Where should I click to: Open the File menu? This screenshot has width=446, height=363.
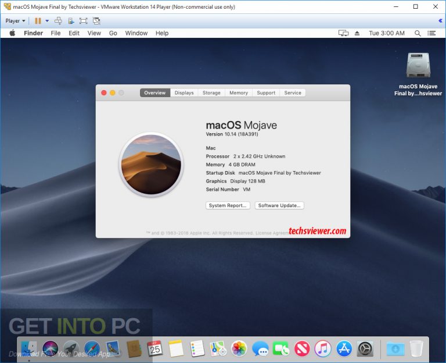point(56,33)
